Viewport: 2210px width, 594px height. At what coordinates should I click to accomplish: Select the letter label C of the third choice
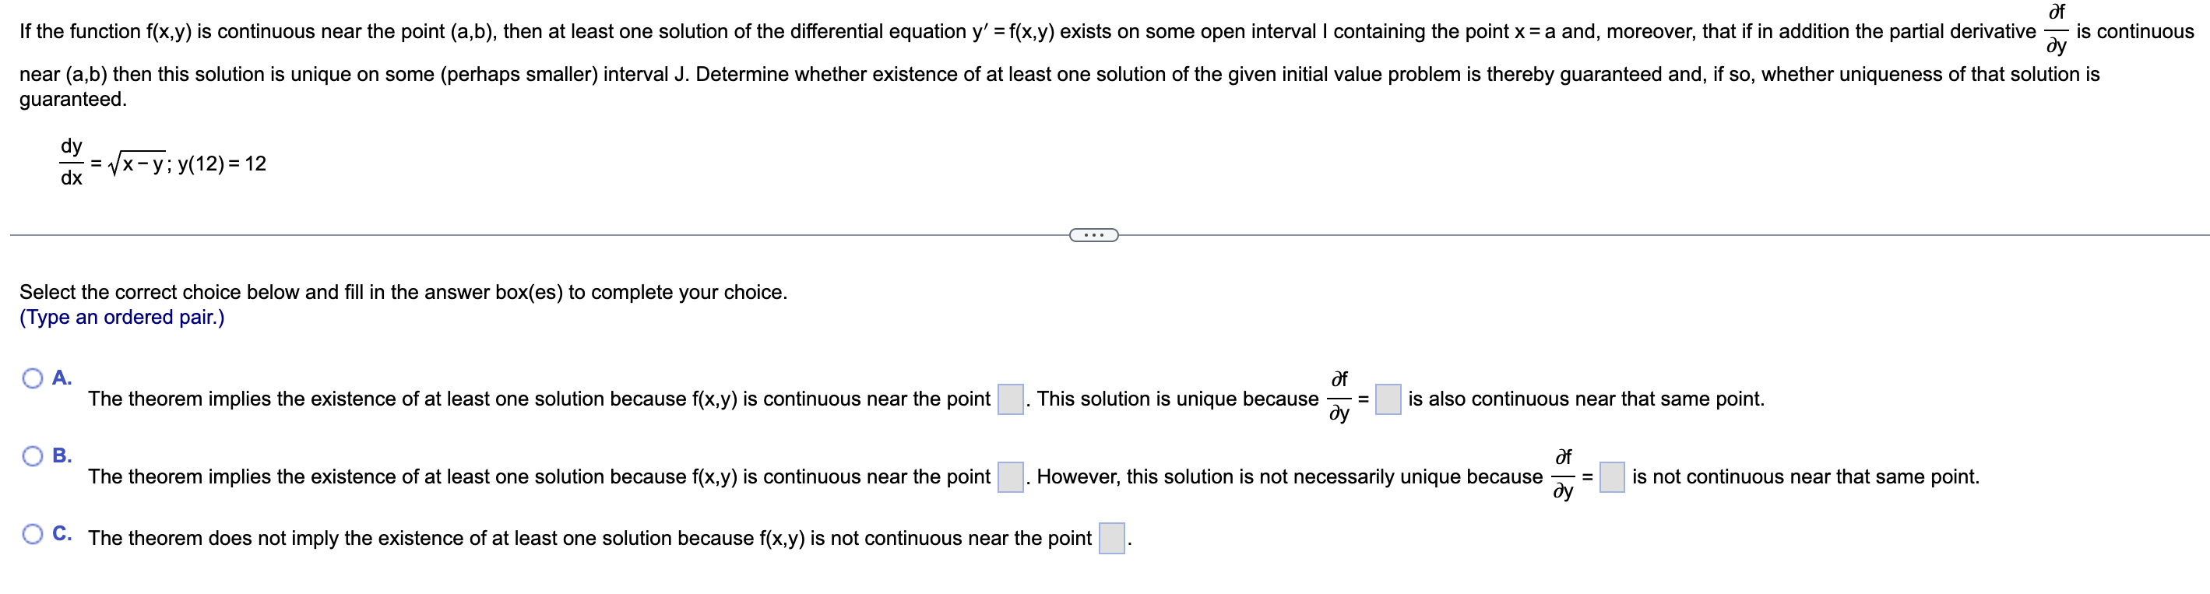click(60, 532)
